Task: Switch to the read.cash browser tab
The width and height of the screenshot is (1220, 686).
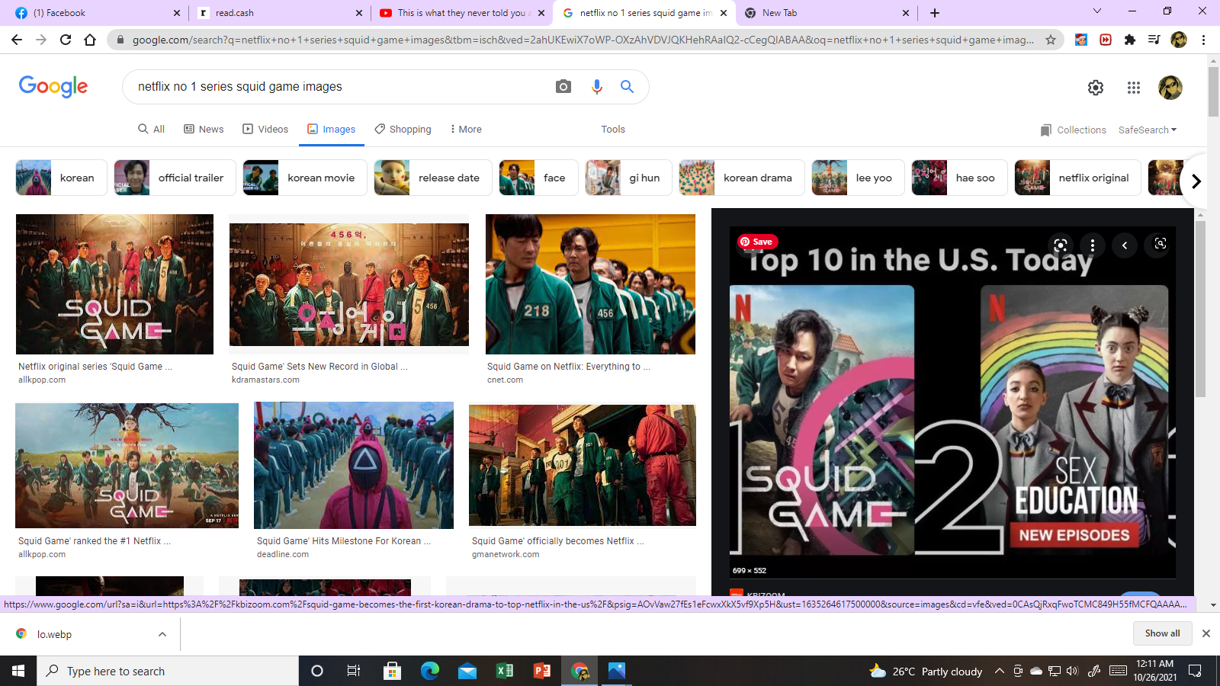Action: point(279,13)
